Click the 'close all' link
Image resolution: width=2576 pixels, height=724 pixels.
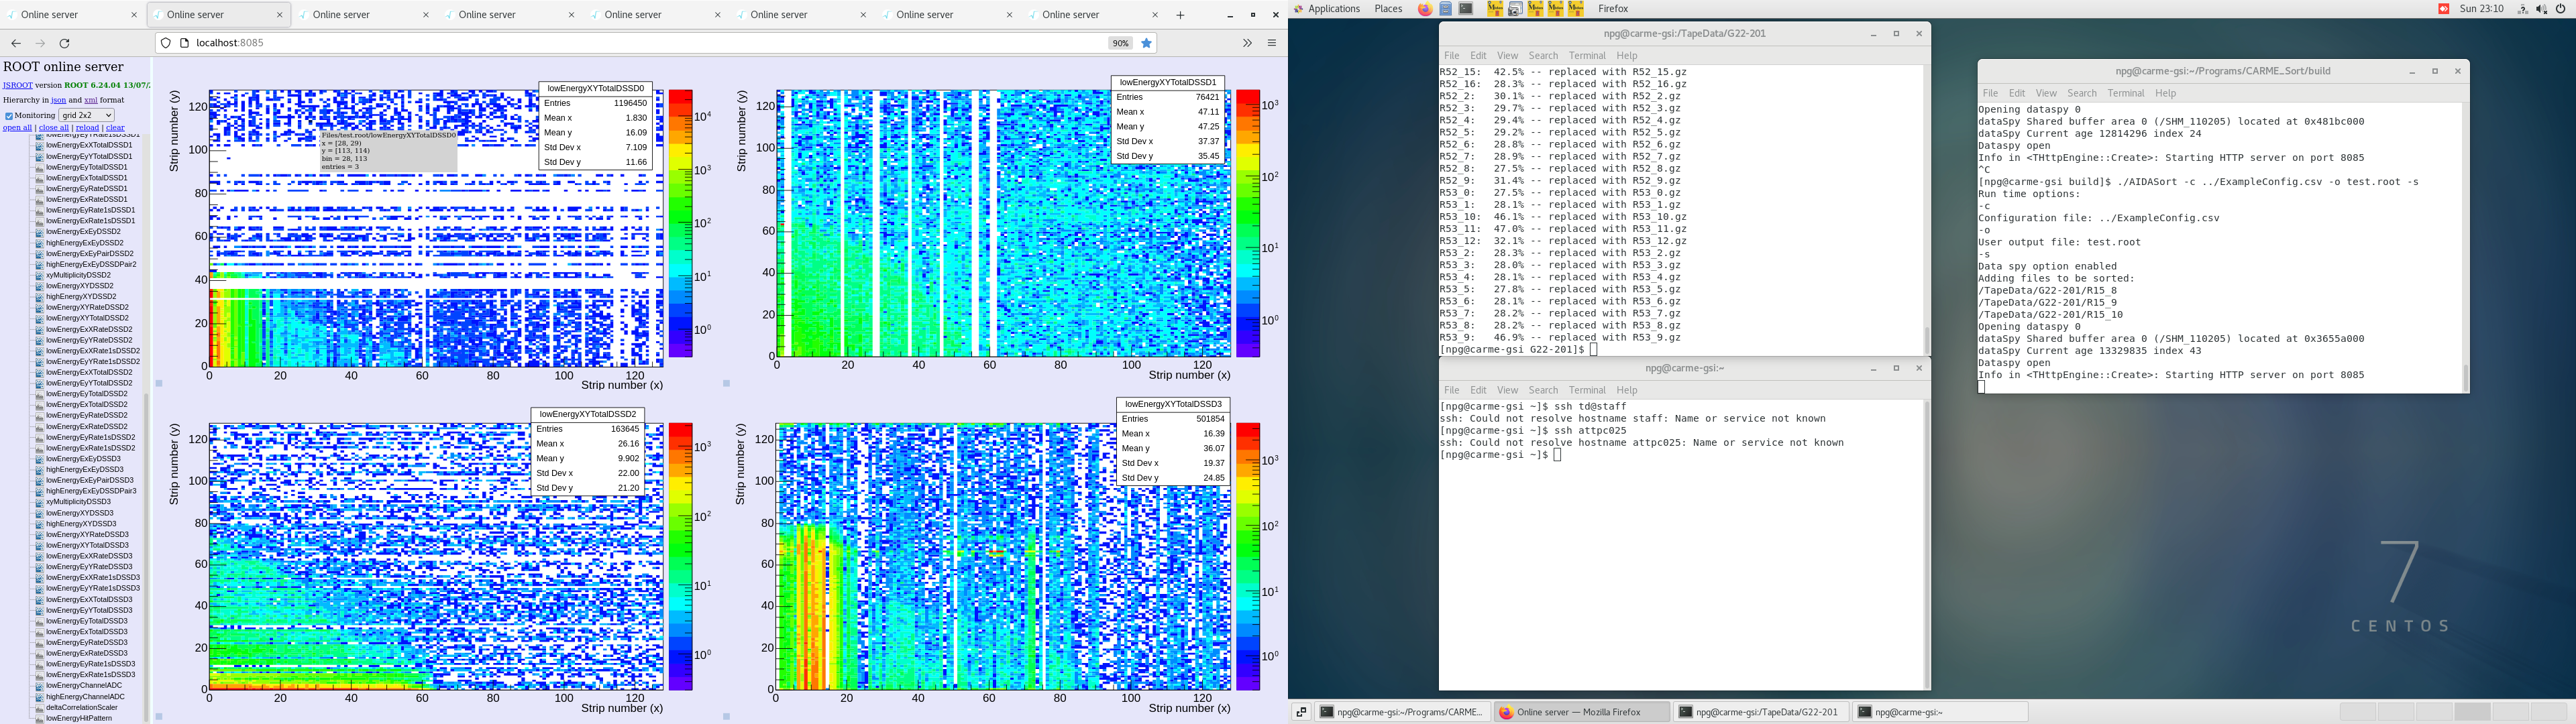tap(54, 128)
